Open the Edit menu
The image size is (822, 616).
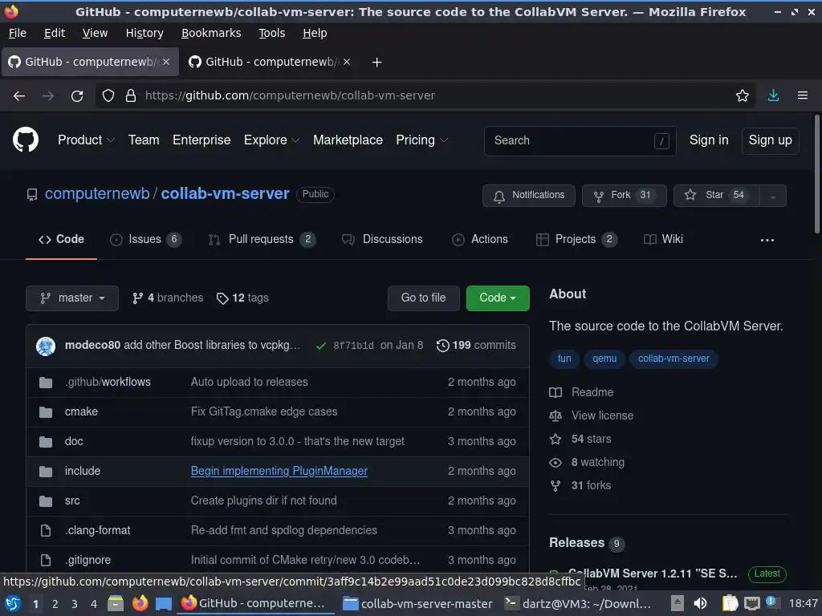[x=55, y=33]
